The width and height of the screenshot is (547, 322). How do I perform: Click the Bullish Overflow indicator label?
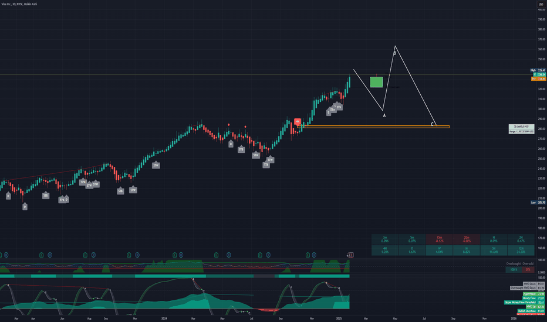point(531,311)
